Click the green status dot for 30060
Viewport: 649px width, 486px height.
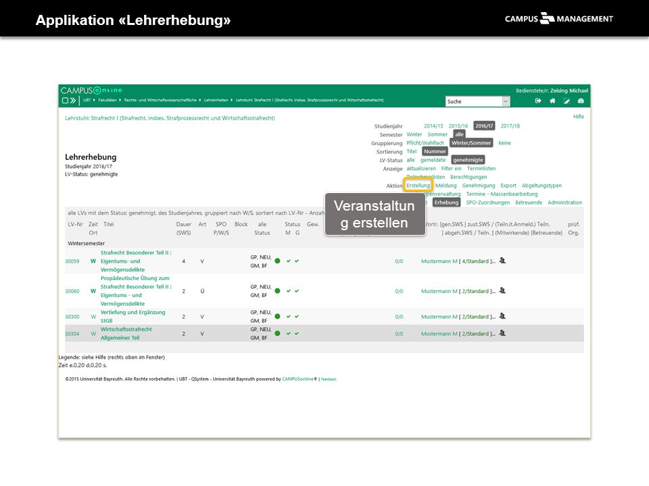277,291
